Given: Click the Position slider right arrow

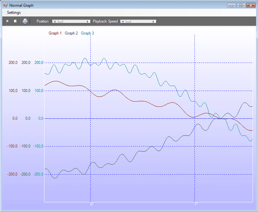Looking at the screenshot, I should point(88,21).
